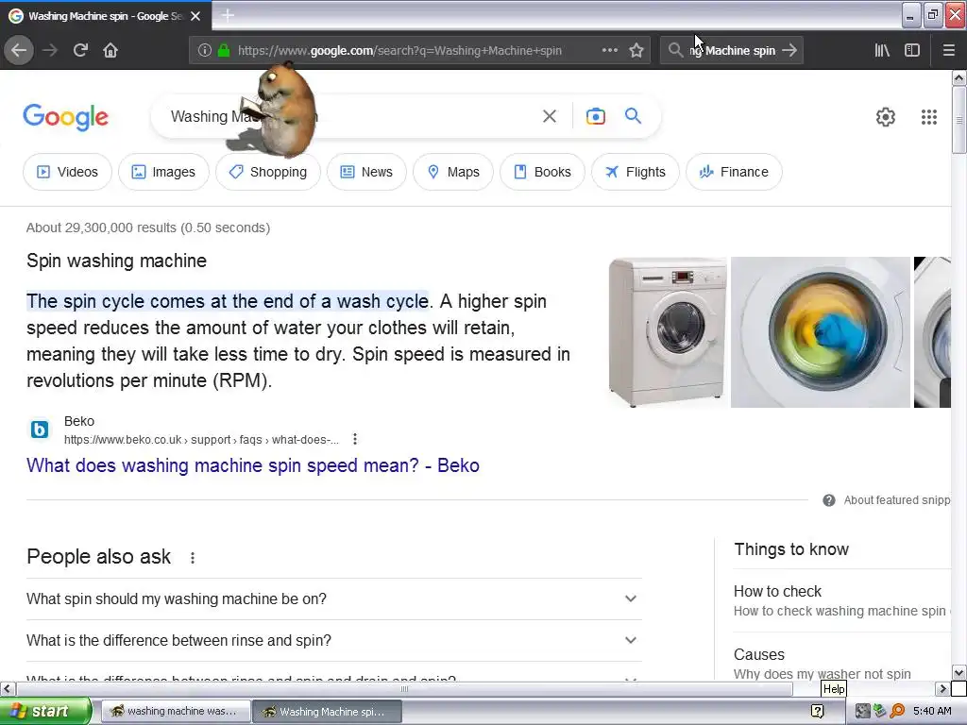Filter results by Videos

pyautogui.click(x=67, y=172)
